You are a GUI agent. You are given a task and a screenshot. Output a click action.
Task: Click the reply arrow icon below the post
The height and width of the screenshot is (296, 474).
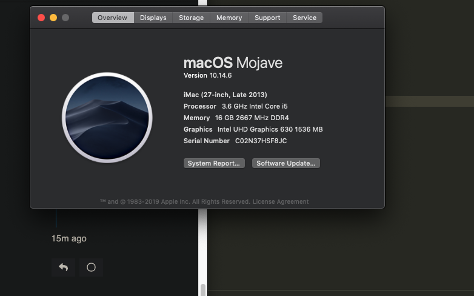point(63,267)
